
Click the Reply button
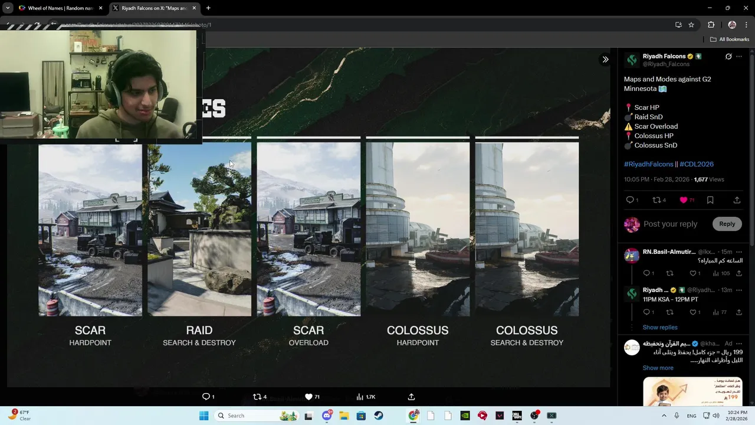pyautogui.click(x=727, y=224)
